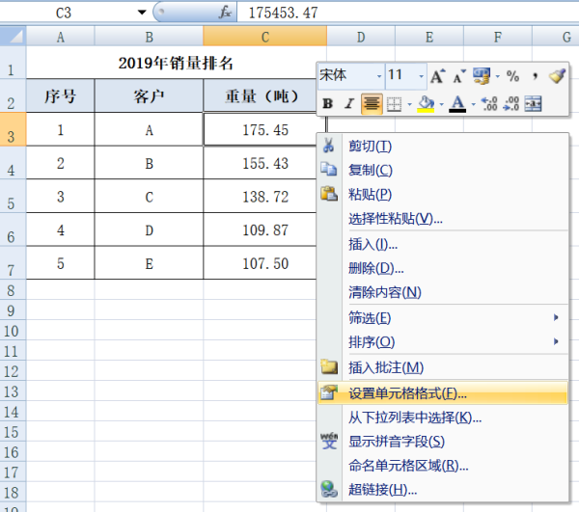Choose 清除内容(N) menu entry
Screen dimensions: 579x512
[x=442, y=292]
